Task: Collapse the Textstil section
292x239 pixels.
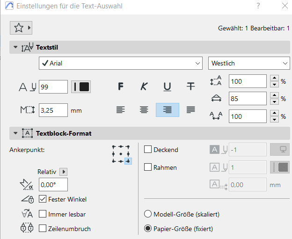Action: (x=15, y=47)
